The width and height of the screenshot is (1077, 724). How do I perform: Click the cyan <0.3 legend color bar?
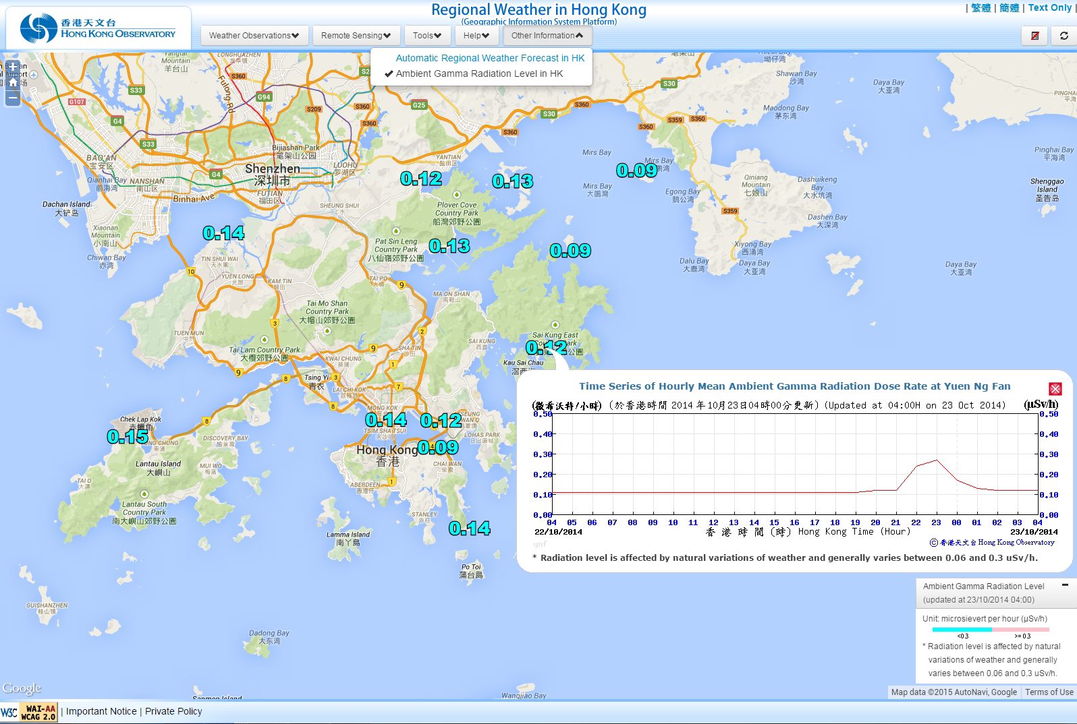tap(962, 630)
